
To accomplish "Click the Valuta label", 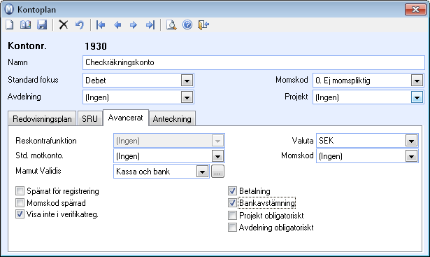I will point(303,141).
